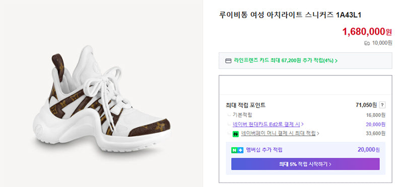403x187 pixels.
Task: Click the Louis Vuitton sneaker product image
Action: 102,99
